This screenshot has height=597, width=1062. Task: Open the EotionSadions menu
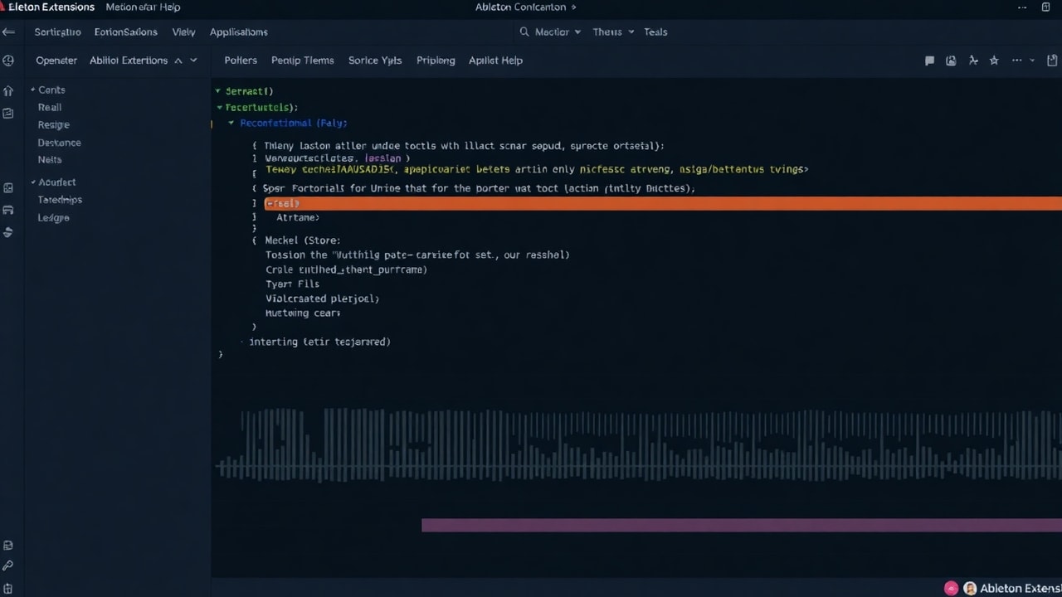126,32
